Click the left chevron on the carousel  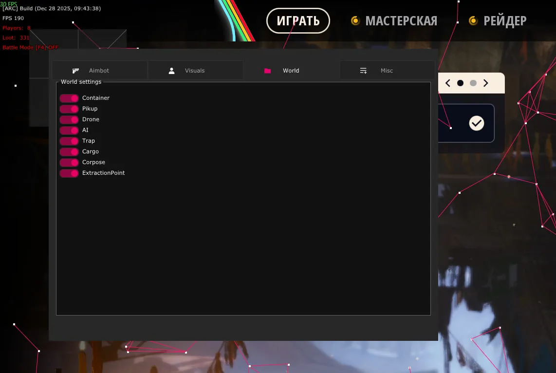[x=447, y=83]
